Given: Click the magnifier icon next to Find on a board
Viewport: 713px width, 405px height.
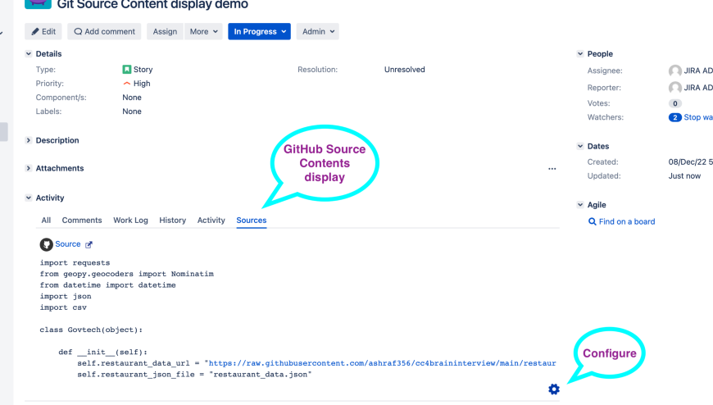Looking at the screenshot, I should pos(592,221).
